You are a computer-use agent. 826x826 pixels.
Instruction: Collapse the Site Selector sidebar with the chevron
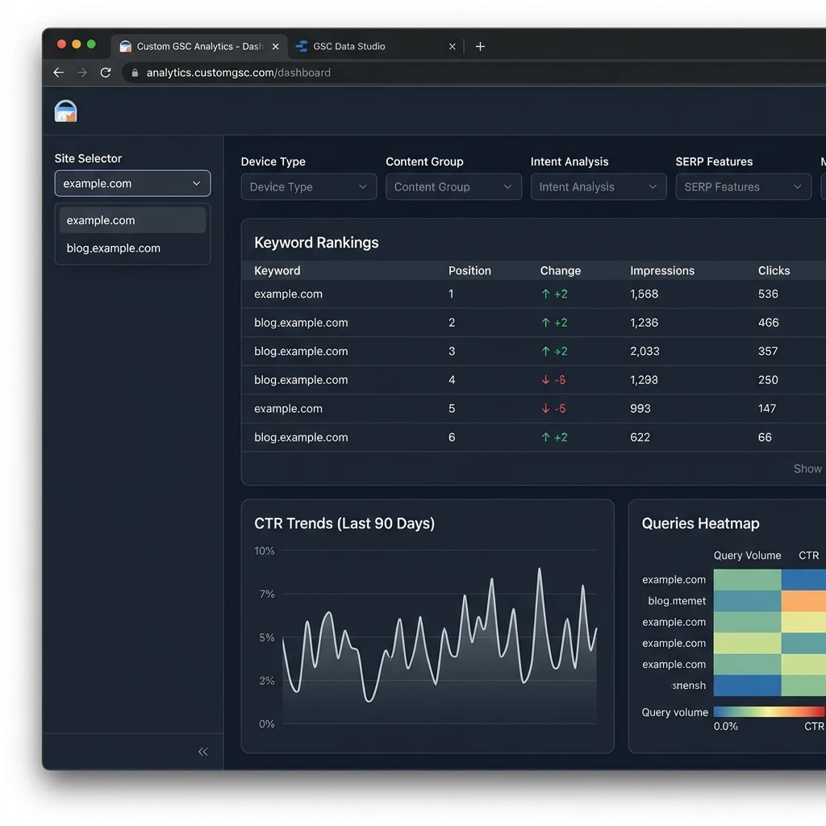pyautogui.click(x=202, y=751)
